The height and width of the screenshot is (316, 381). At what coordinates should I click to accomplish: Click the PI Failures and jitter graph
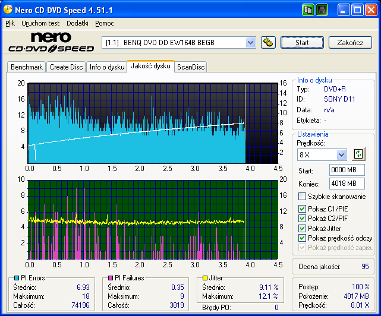(x=153, y=220)
